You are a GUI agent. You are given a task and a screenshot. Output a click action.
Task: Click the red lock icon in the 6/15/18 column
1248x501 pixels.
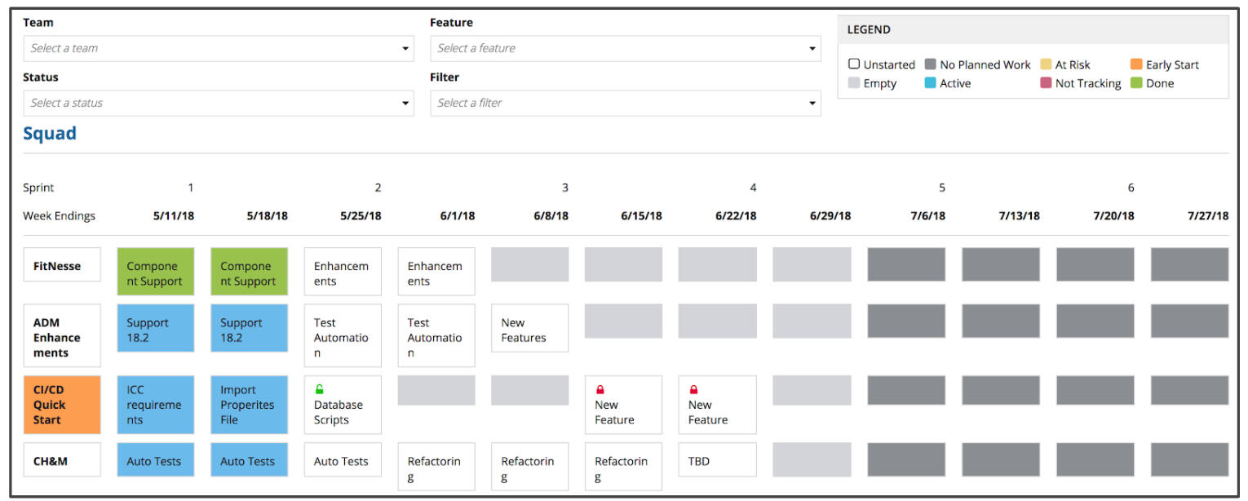(600, 389)
